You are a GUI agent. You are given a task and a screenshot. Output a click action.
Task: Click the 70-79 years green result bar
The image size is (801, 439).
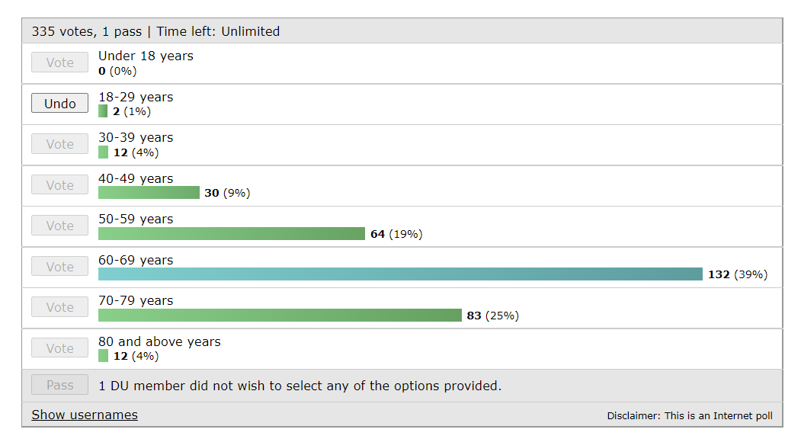coord(280,315)
